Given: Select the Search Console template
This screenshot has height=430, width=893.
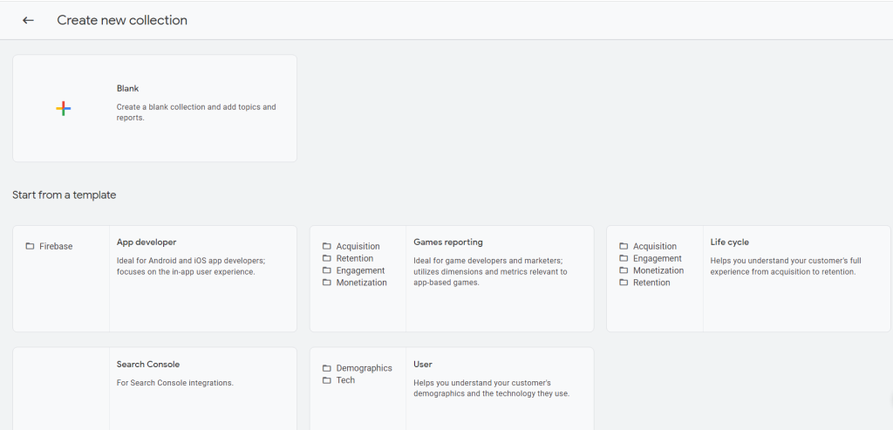Looking at the screenshot, I should (147, 365).
